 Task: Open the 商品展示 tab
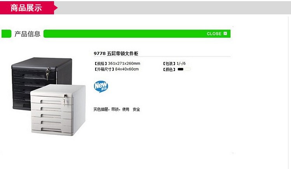pyautogui.click(x=26, y=8)
